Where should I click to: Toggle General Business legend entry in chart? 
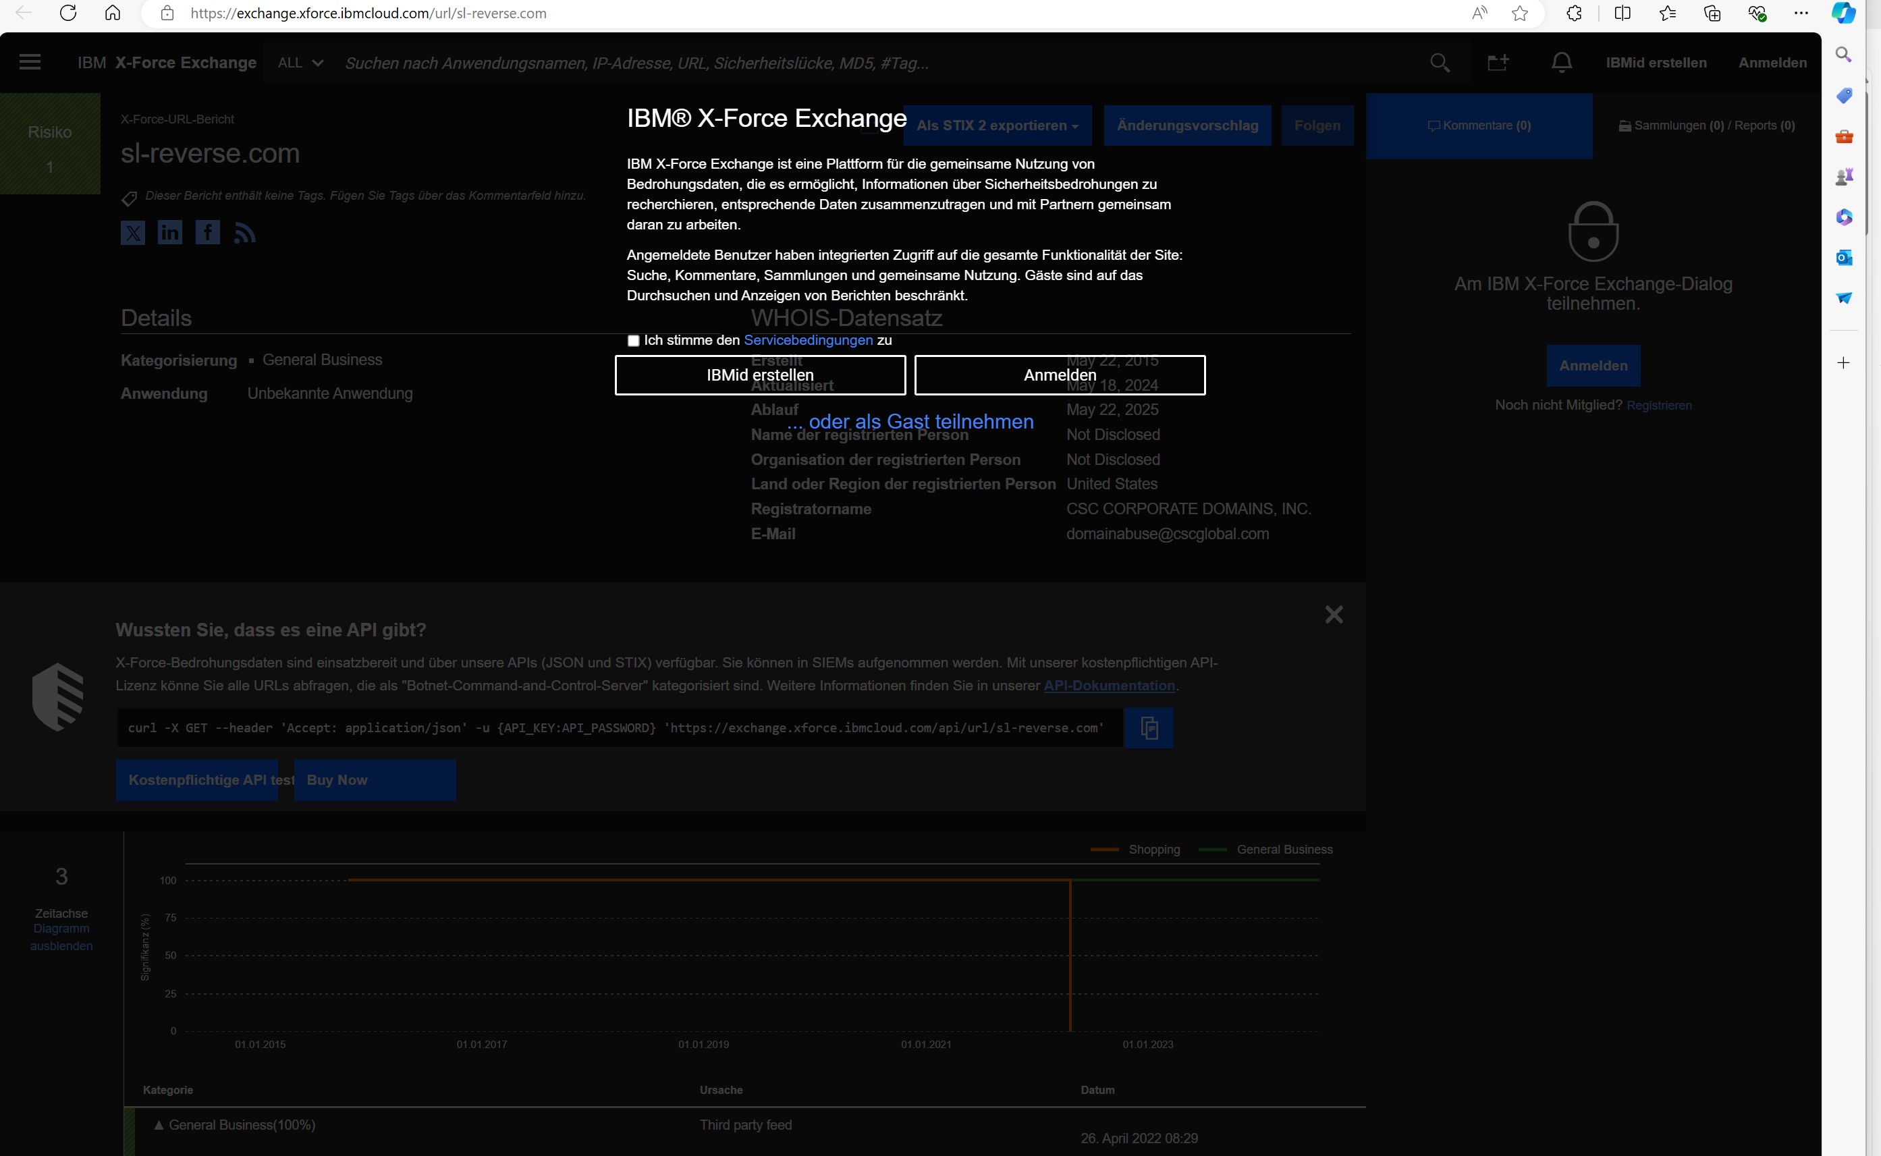(x=1265, y=850)
